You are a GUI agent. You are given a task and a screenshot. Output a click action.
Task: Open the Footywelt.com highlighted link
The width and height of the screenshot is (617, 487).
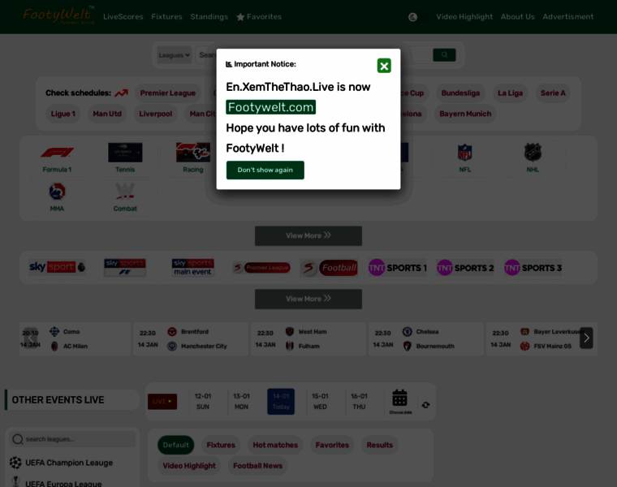[270, 107]
